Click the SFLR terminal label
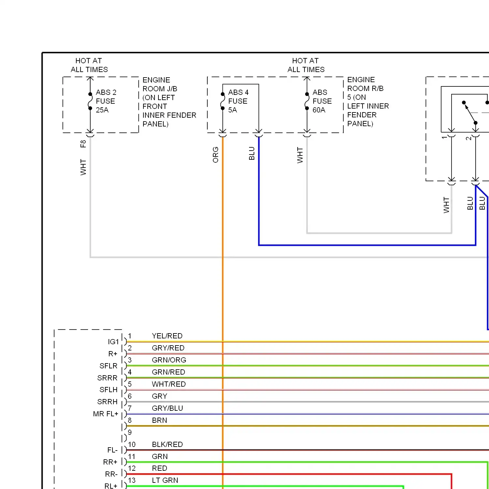The width and height of the screenshot is (489, 489). tap(108, 366)
